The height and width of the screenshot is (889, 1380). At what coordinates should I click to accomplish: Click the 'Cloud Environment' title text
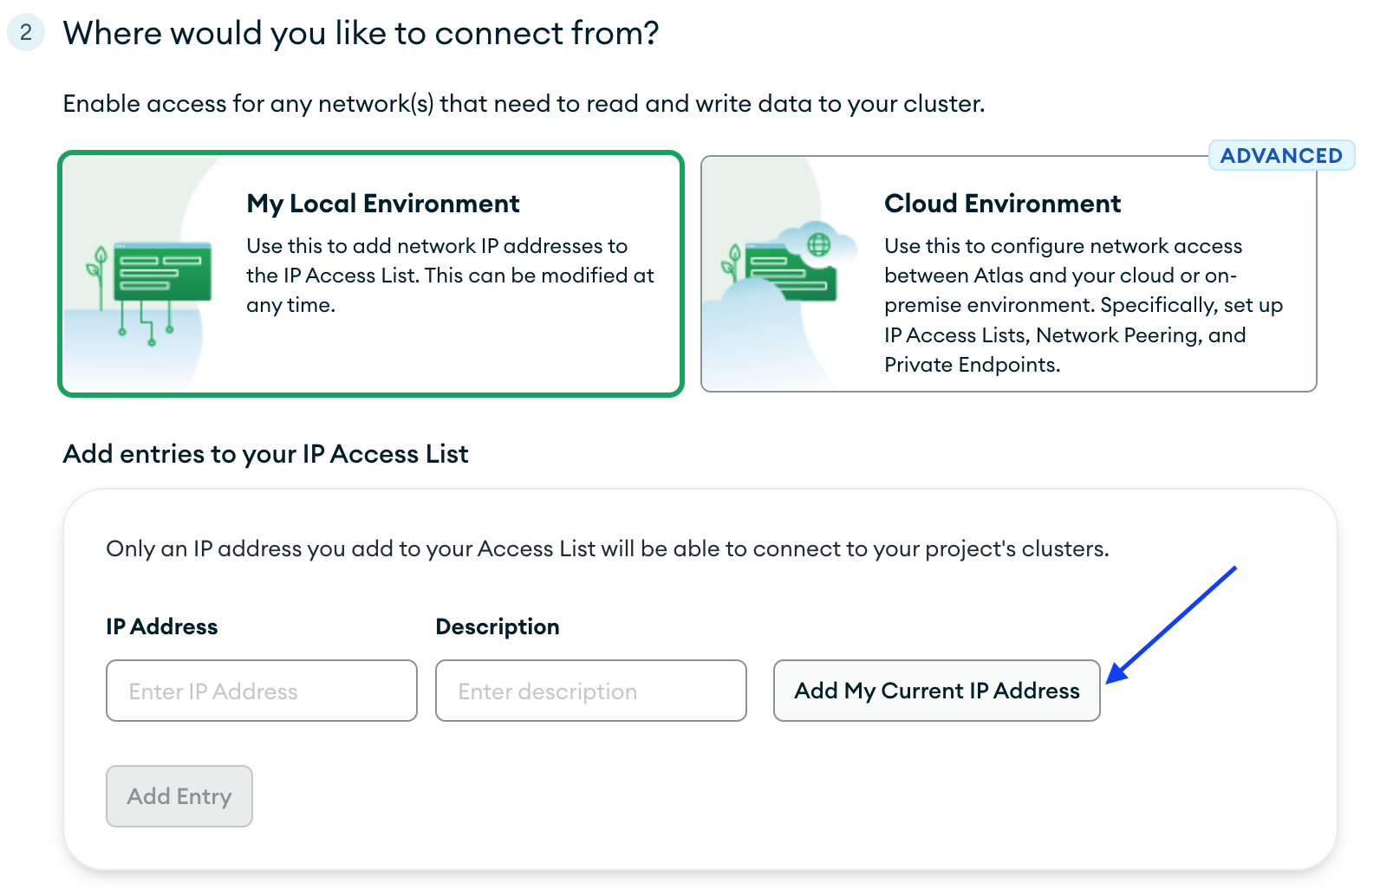[1003, 204]
